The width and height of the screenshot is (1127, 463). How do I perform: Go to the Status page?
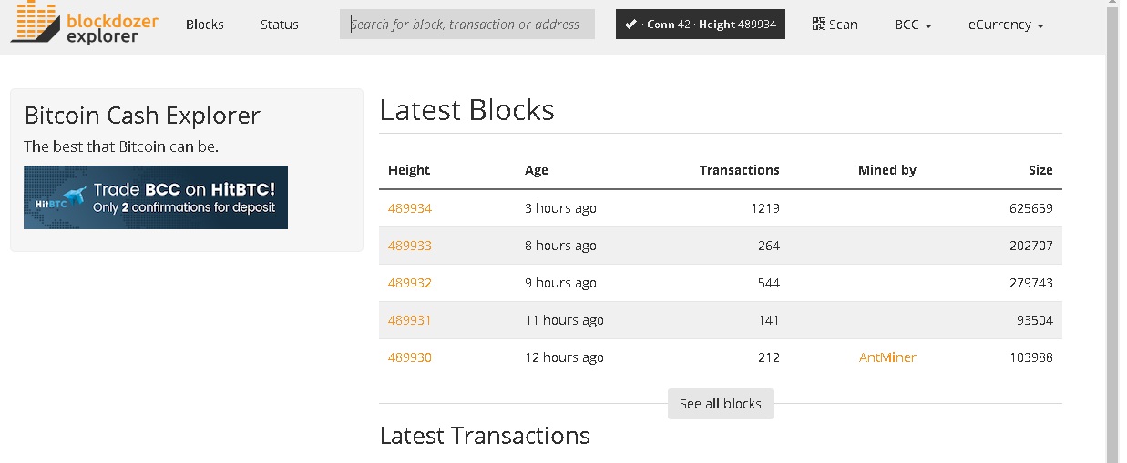pyautogui.click(x=279, y=25)
